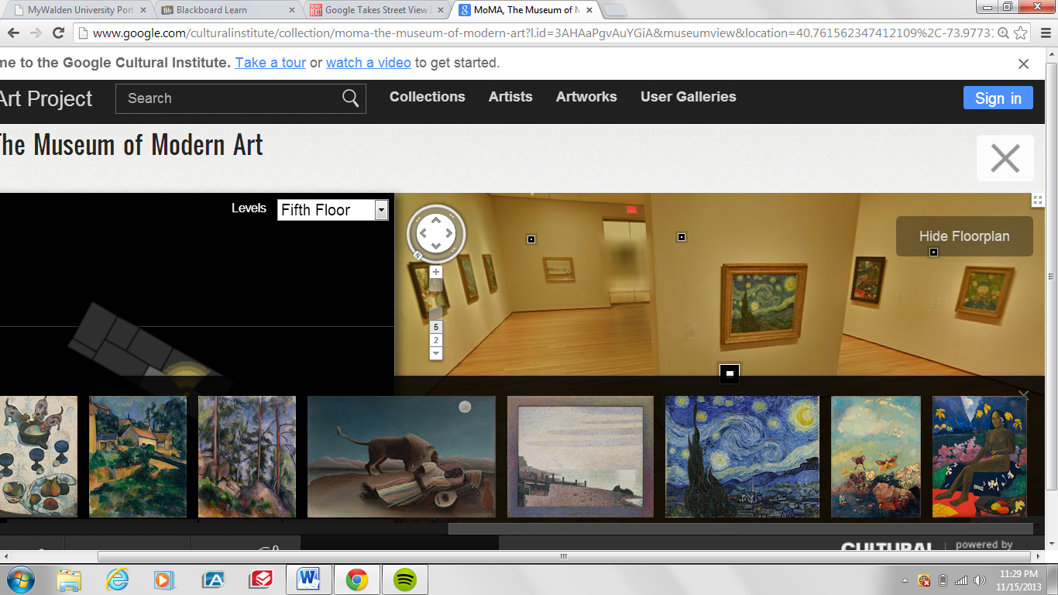
Task: Open Artworks menu
Action: click(586, 97)
